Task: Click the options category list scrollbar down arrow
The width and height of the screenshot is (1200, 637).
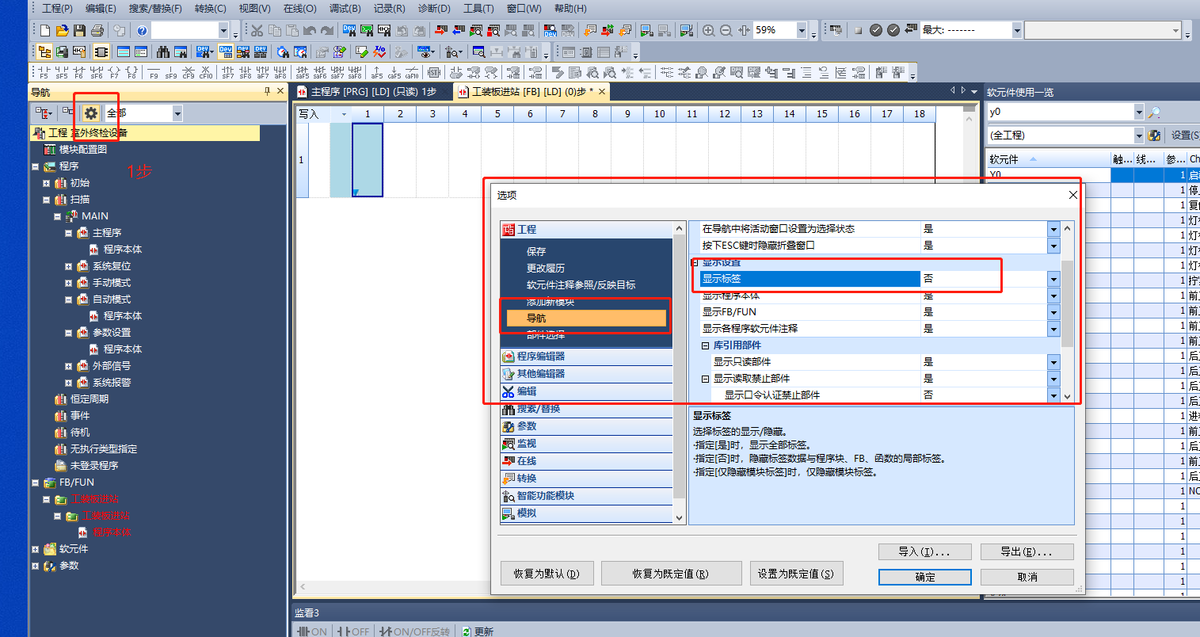Action: (679, 517)
